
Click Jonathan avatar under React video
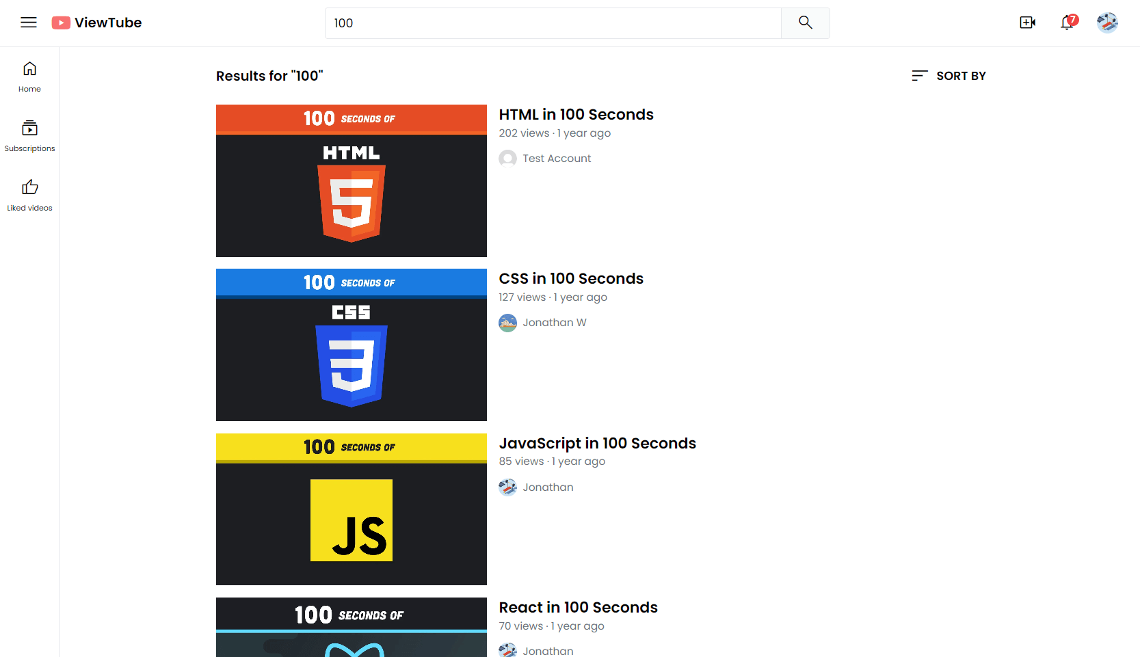point(507,650)
